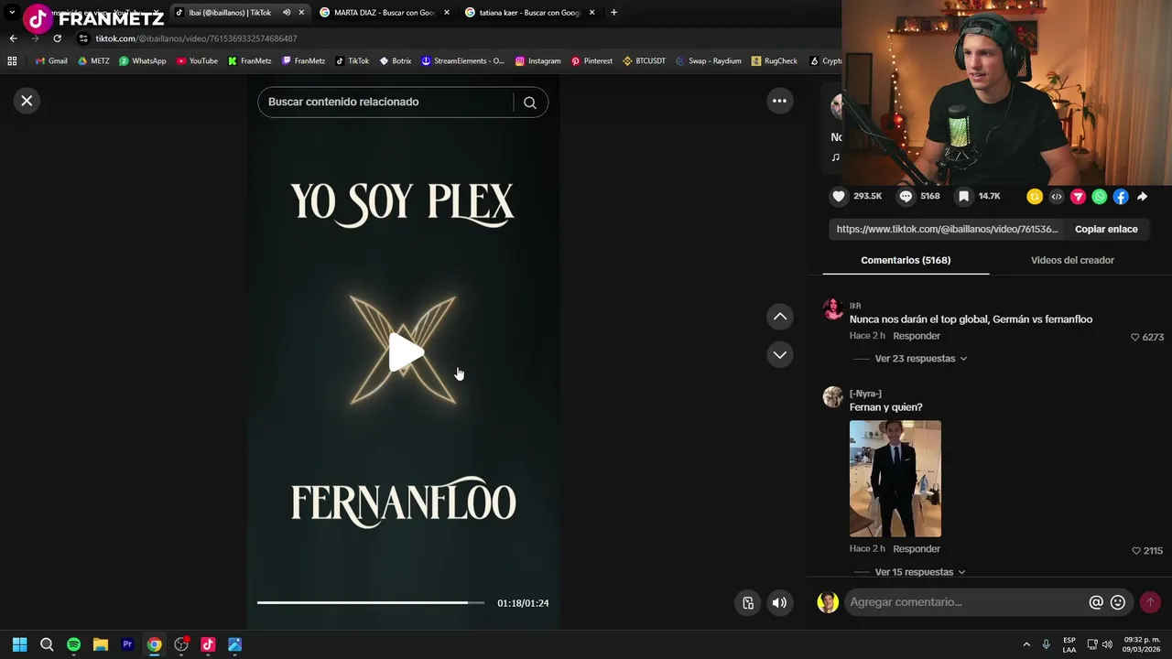Close the Ibai TikTok browser tab
The width and height of the screenshot is (1172, 659).
(x=301, y=13)
